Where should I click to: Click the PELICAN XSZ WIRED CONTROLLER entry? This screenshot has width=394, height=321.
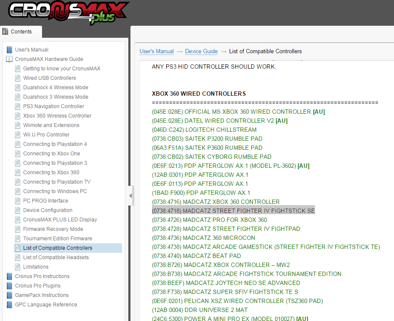tap(237, 301)
